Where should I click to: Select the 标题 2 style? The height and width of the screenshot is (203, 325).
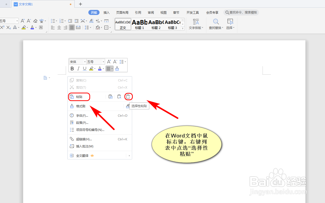point(156,24)
